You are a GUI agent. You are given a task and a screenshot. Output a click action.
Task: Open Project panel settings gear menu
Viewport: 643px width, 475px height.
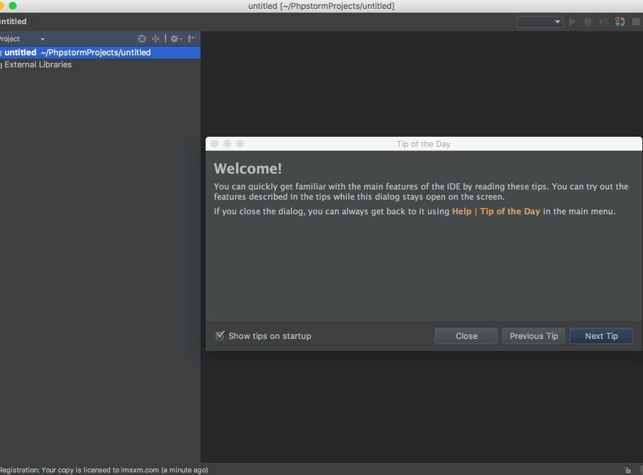[176, 39]
